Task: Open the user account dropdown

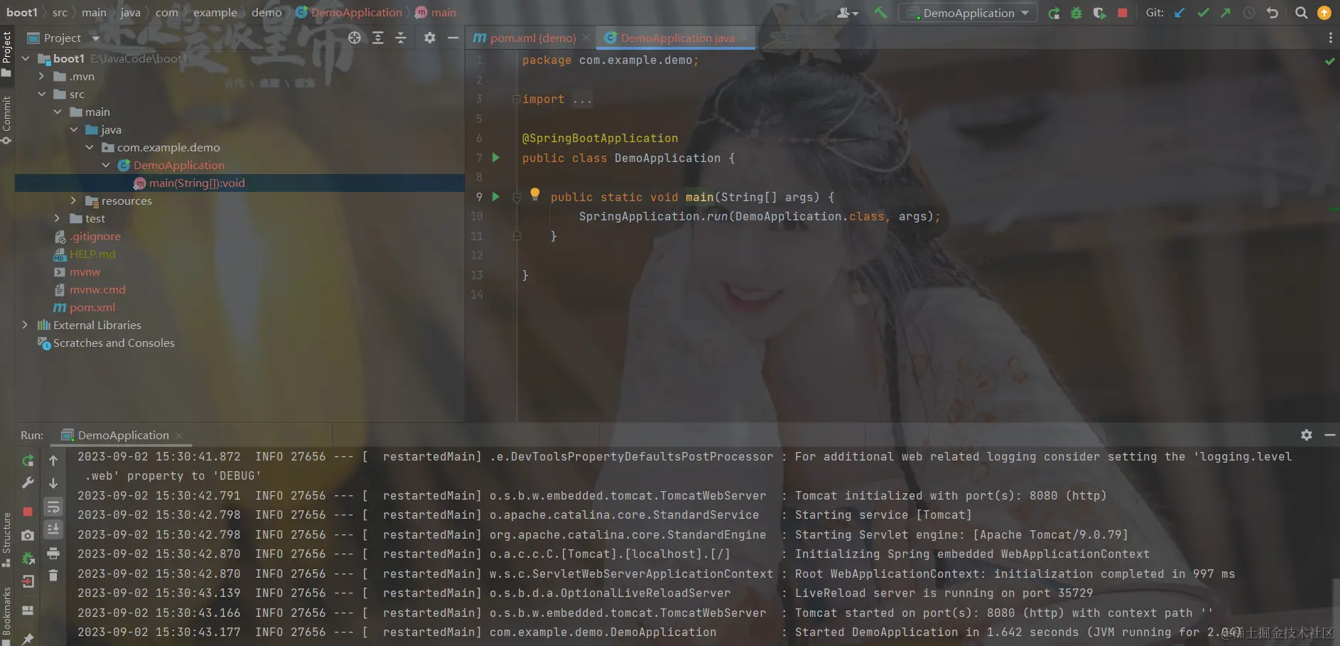Action: pos(848,13)
